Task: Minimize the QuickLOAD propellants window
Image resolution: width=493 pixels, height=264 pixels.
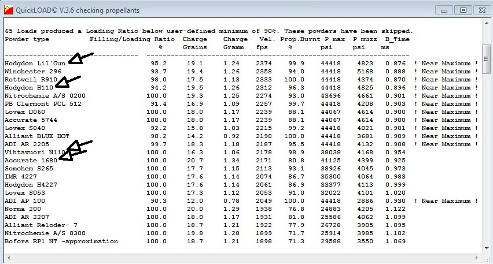Action: (444, 10)
